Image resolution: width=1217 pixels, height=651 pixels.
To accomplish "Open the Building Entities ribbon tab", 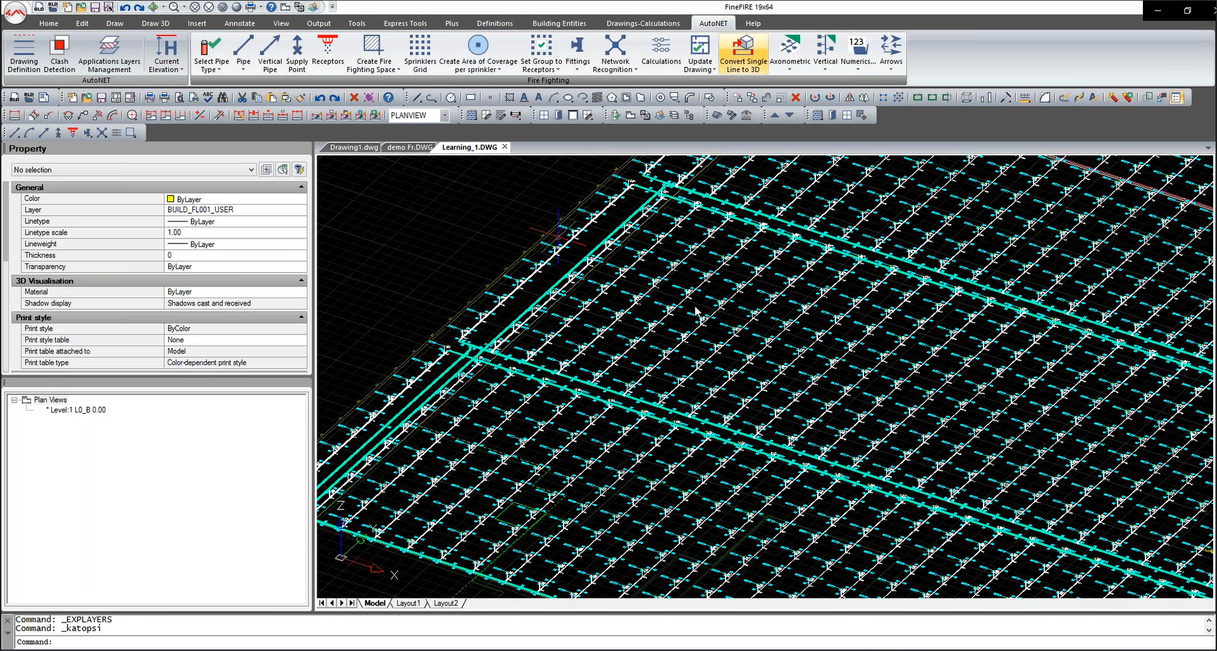I will [559, 23].
